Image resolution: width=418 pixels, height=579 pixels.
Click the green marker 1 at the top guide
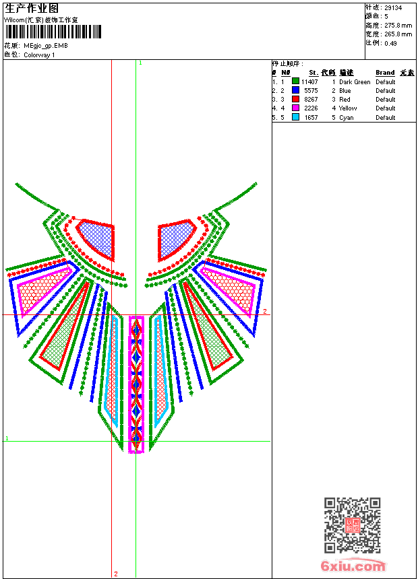click(140, 63)
